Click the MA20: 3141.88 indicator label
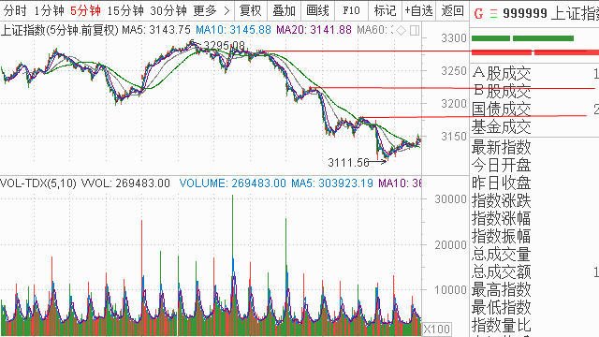Image resolution: width=599 pixels, height=337 pixels. tap(314, 30)
